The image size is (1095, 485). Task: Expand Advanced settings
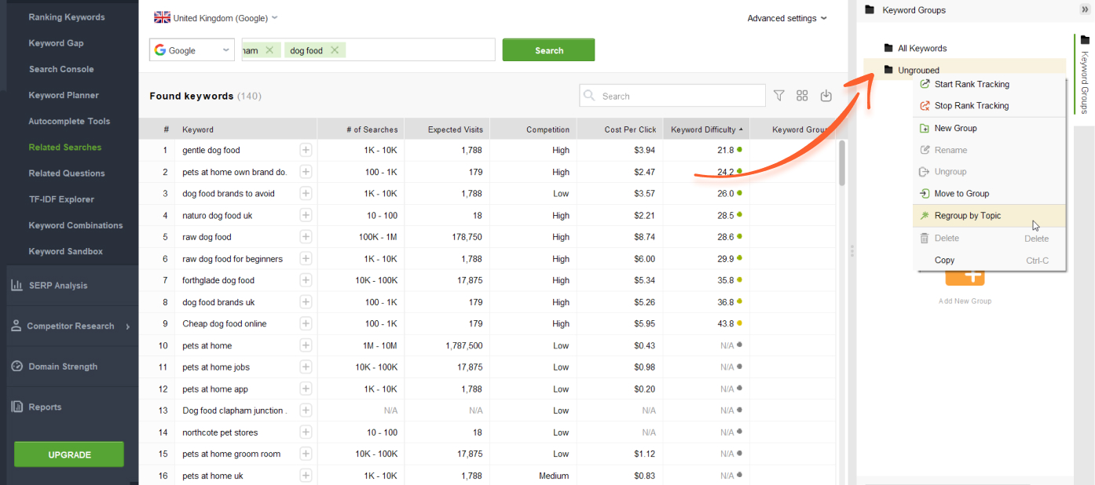(786, 18)
